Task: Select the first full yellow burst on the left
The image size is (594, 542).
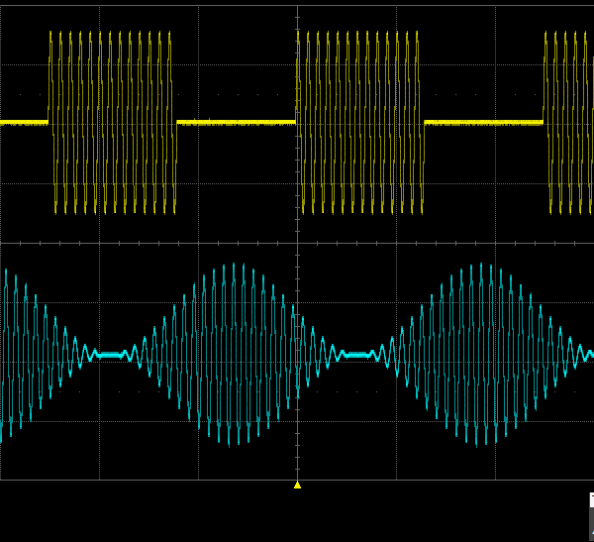Action: 112,122
